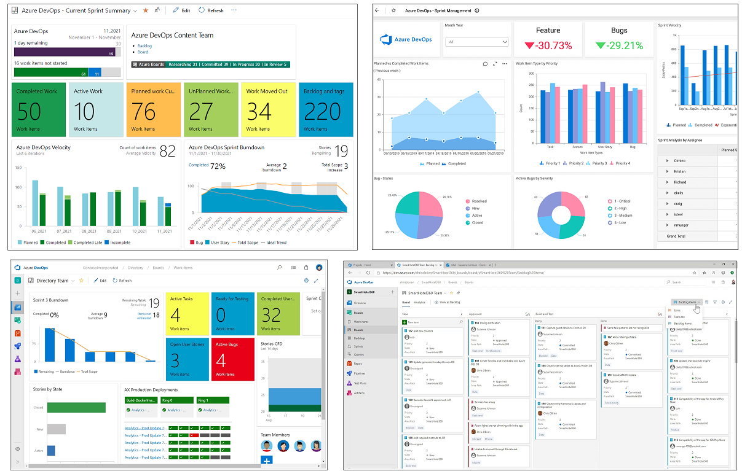Open dashboard settings gear in Directory Team toolbar
Screen dimensions: 742x471
[306, 281]
